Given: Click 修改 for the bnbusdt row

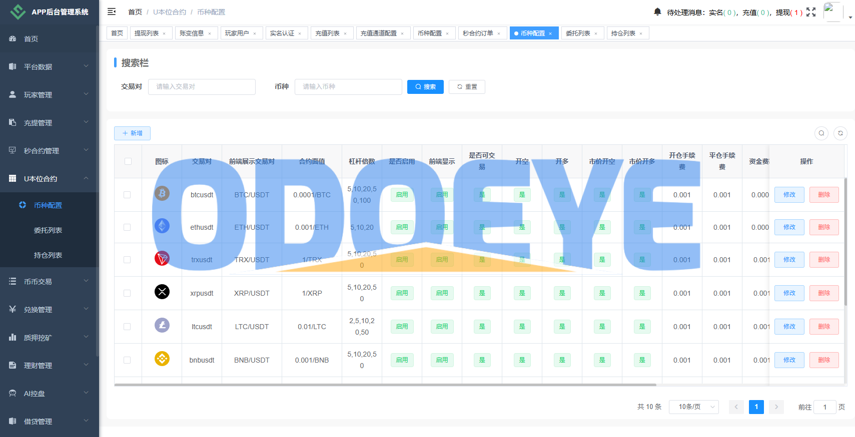Looking at the screenshot, I should click(789, 360).
